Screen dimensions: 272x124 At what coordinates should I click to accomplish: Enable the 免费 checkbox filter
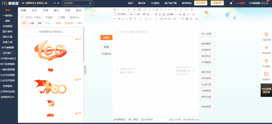pyautogui.click(x=59, y=18)
